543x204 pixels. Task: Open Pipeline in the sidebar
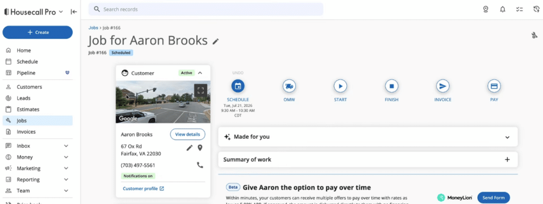click(38, 73)
